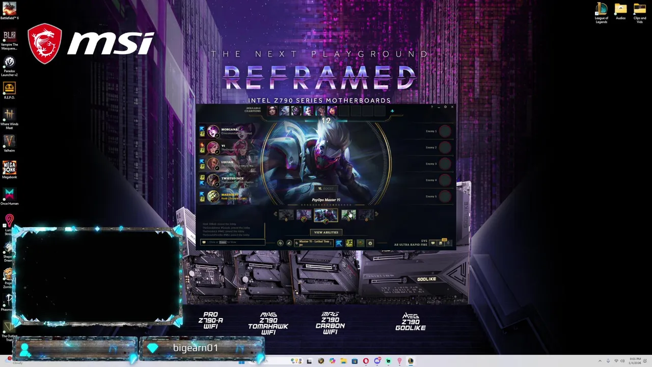Select the locked green skin thumbnail right of PsyOps
The height and width of the screenshot is (367, 652).
click(349, 215)
